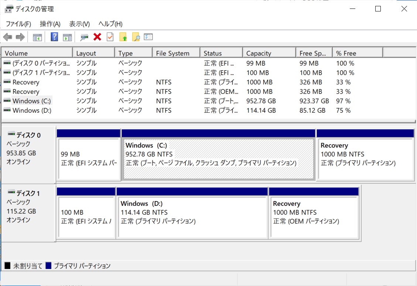Viewport: 417px width, 286px height.
Task: Toggle the show/hide action pane icon
Action: [x=67, y=37]
